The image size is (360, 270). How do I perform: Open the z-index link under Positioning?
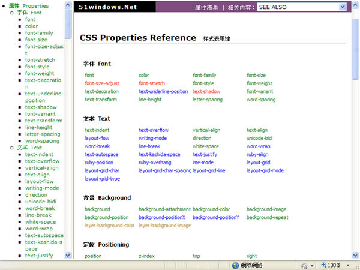(147, 256)
